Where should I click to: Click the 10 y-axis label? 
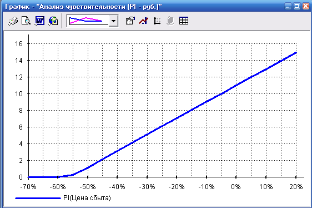[19, 94]
